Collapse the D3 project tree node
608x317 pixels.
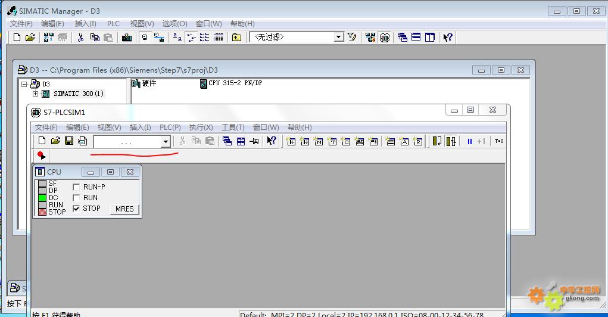coord(24,84)
